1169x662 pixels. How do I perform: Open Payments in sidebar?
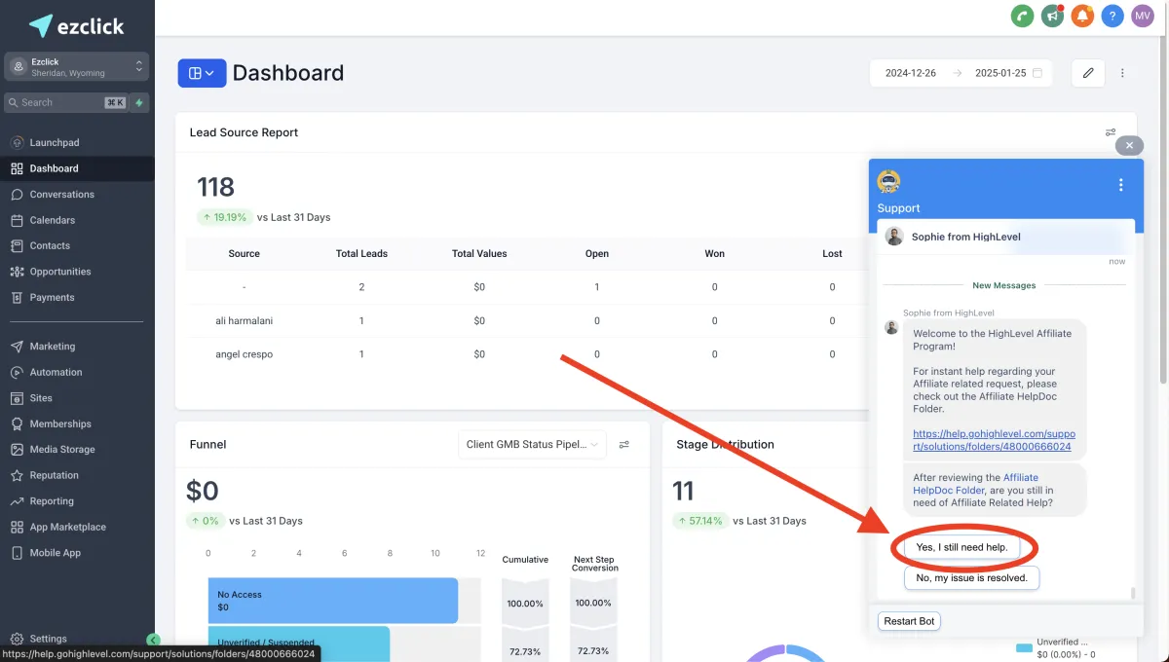(77, 297)
